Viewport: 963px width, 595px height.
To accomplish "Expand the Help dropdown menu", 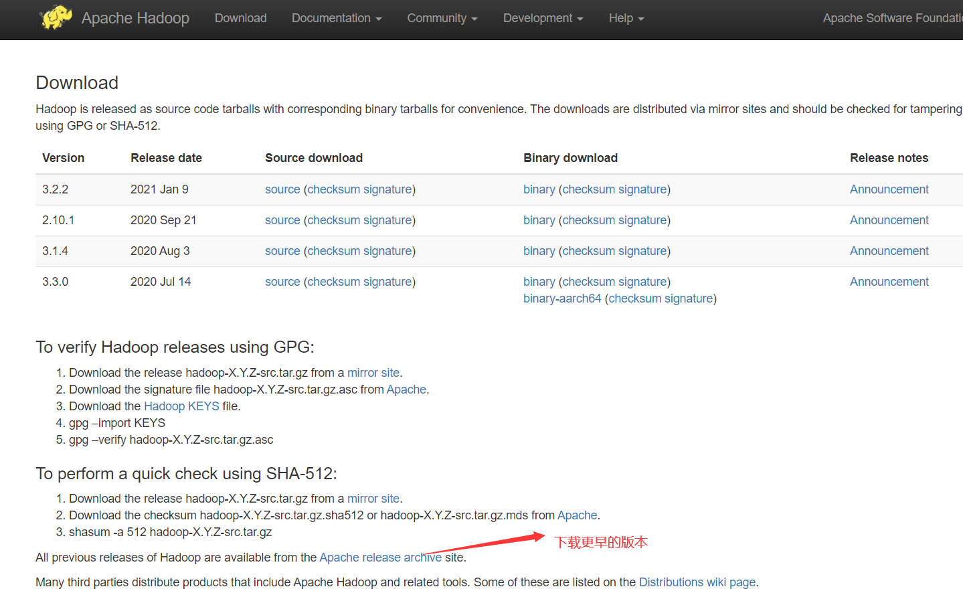I will click(x=626, y=18).
